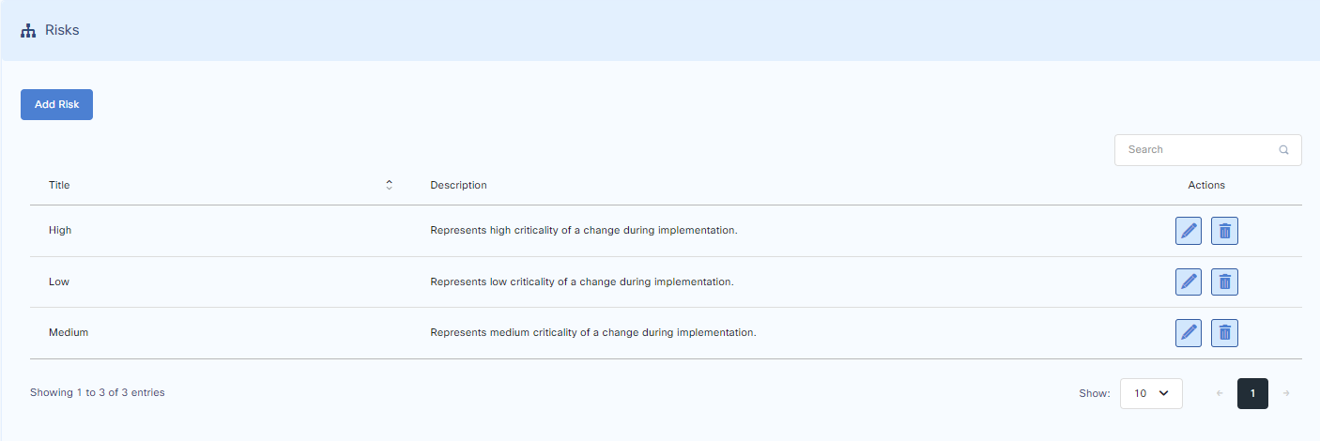The image size is (1320, 441).
Task: Edit the Medium risk entry
Action: pyautogui.click(x=1189, y=332)
